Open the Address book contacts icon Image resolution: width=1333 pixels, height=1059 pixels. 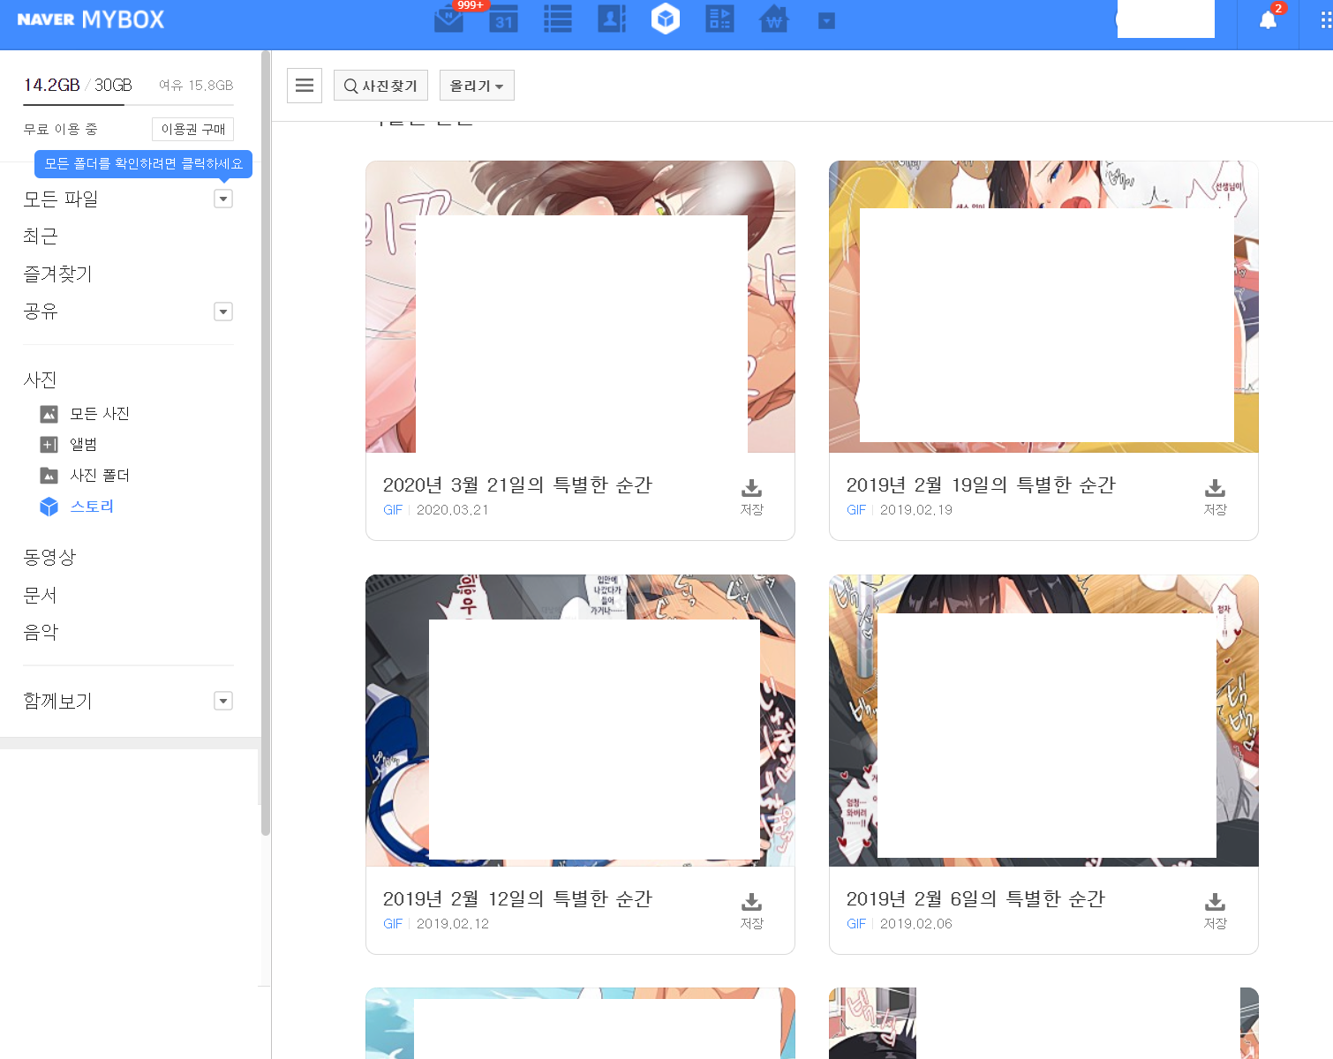(x=612, y=19)
